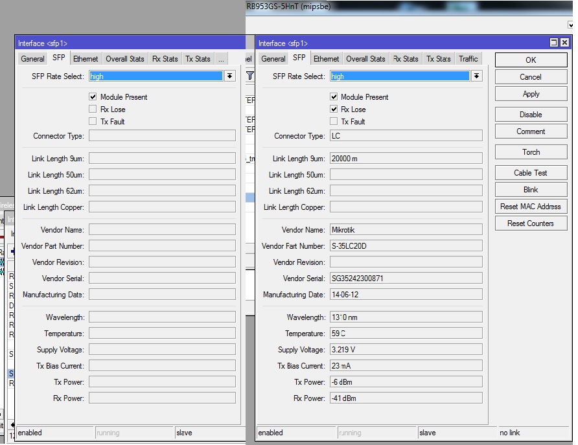Select SFP Rate high field in left window

[x=156, y=76]
